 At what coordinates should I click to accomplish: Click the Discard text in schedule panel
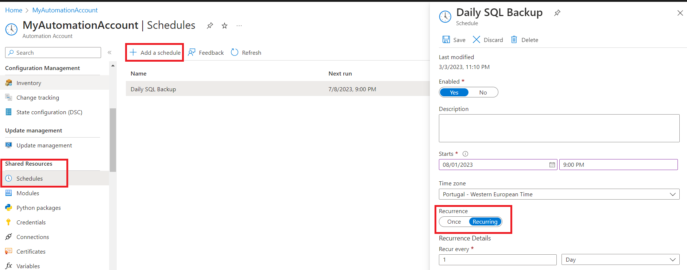493,40
